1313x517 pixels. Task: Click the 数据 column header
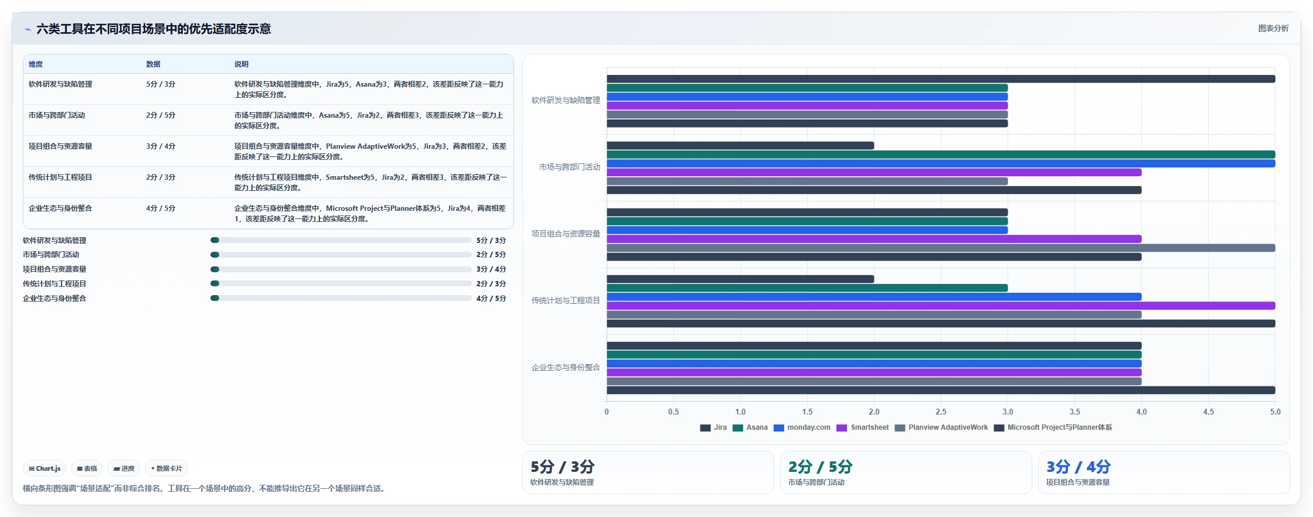pyautogui.click(x=153, y=64)
